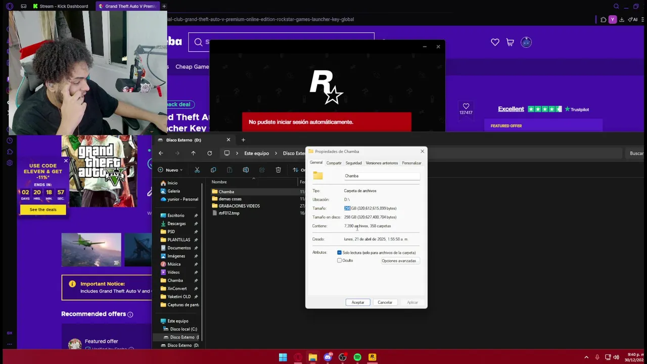The image size is (647, 364).
Task: Go back in File Explorer
Action: (161, 153)
